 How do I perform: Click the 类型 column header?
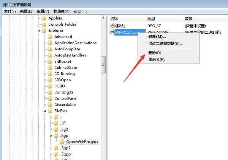(x=151, y=19)
